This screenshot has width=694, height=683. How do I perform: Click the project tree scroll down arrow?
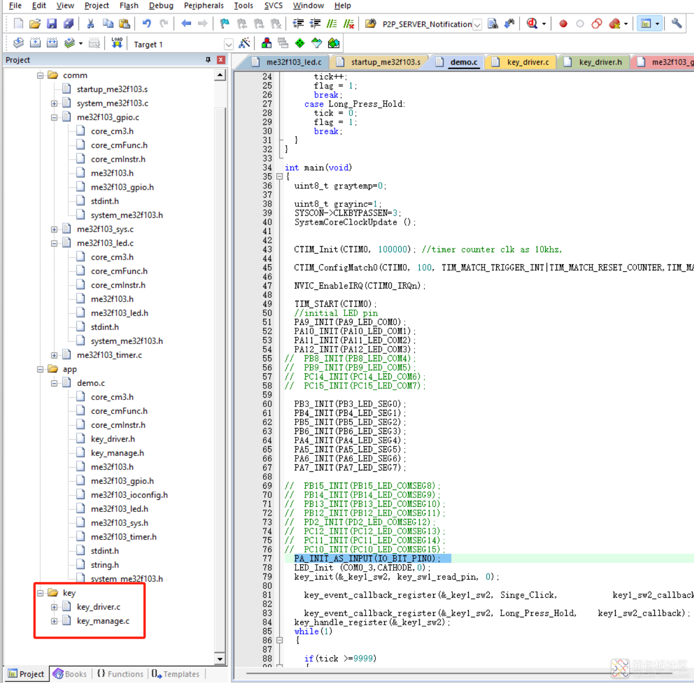click(220, 659)
